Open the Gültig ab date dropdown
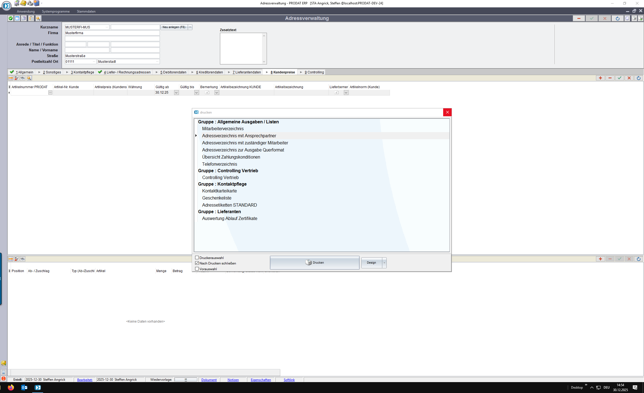644x393 pixels. click(x=176, y=93)
